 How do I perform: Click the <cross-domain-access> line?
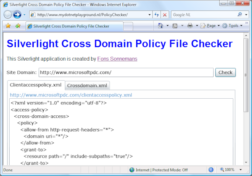click(41, 116)
